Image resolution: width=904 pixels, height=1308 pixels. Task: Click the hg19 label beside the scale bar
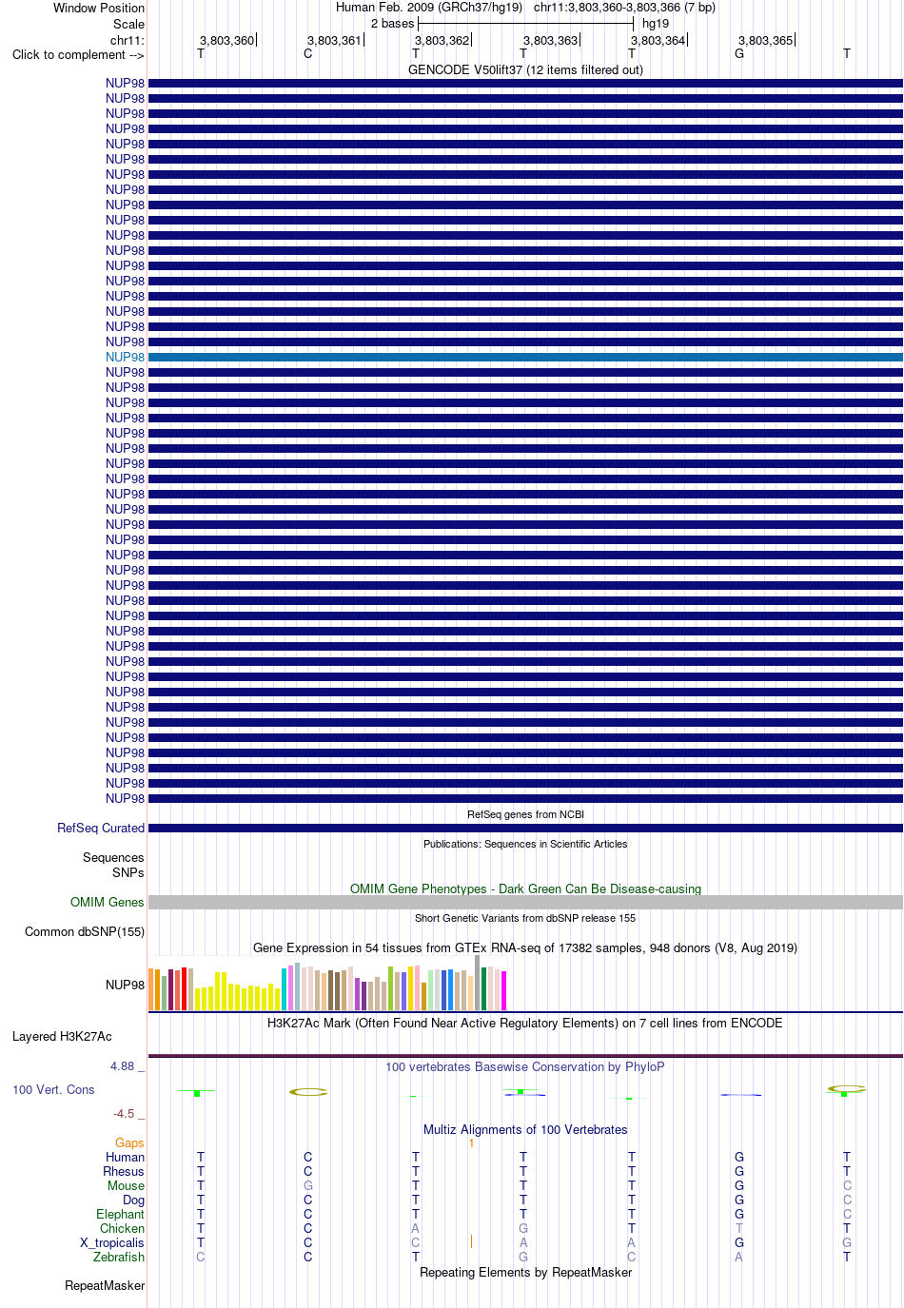(656, 23)
